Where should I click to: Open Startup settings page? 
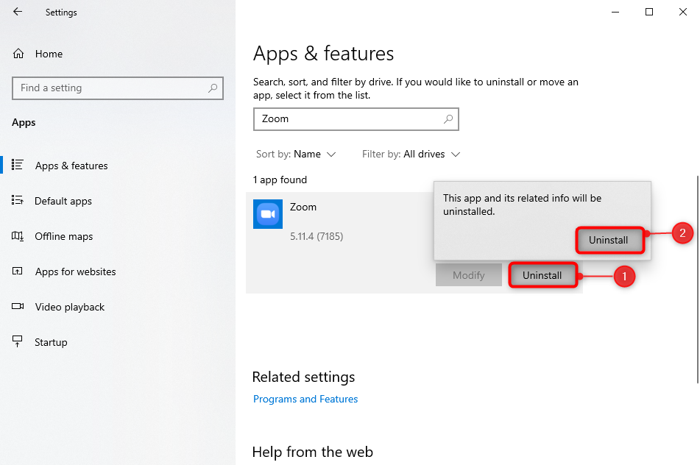click(x=51, y=342)
